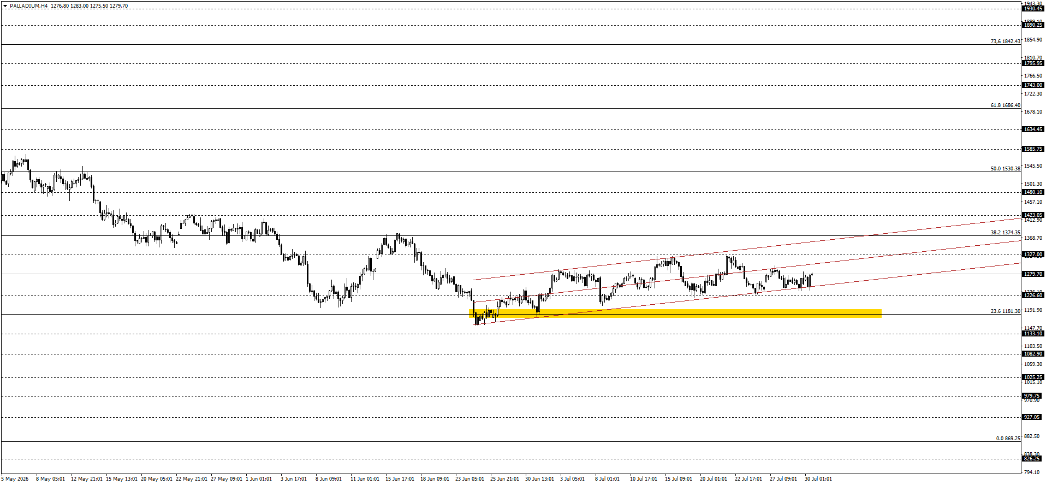Click the 979.75 price level tag
The height and width of the screenshot is (485, 1046).
pos(1032,396)
